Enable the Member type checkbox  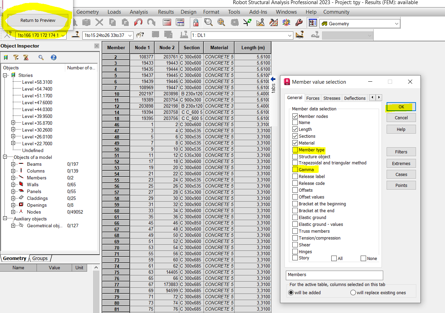pos(295,150)
